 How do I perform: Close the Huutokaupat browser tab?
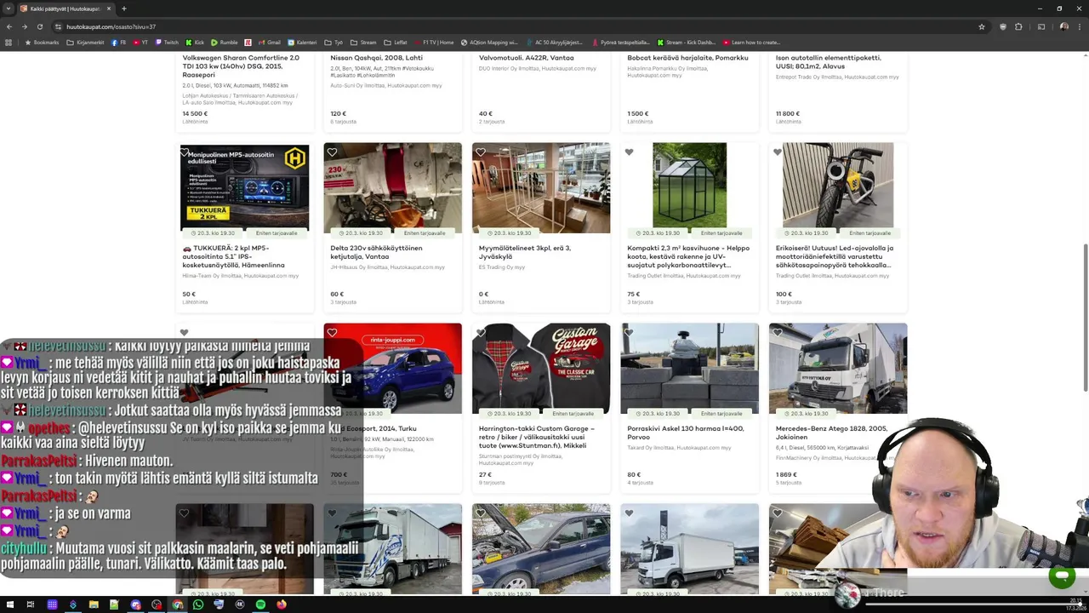point(111,9)
